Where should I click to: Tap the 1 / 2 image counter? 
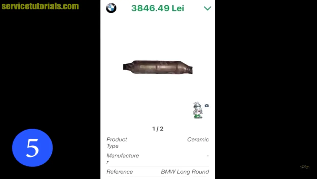158,129
